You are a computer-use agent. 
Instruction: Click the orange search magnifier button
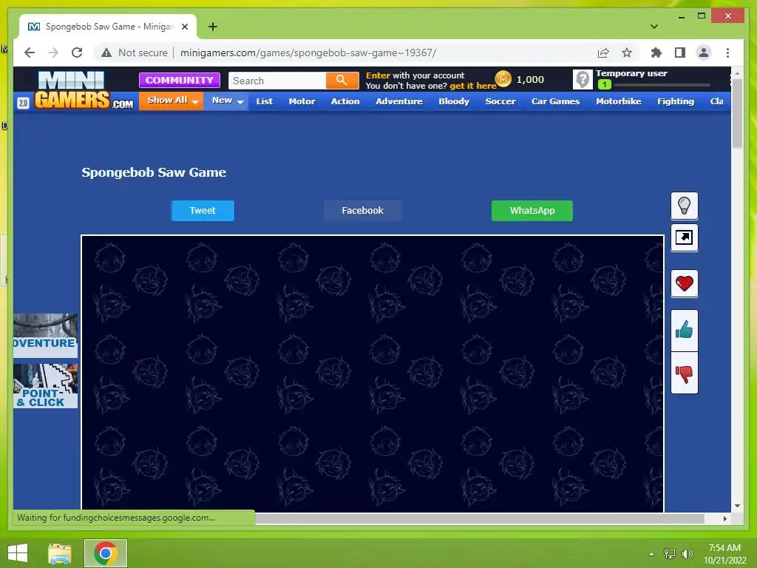click(342, 80)
